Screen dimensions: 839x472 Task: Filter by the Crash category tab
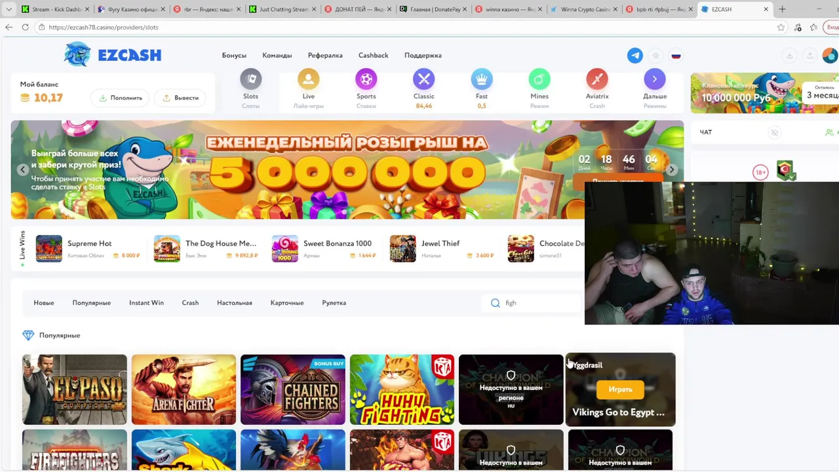(190, 303)
